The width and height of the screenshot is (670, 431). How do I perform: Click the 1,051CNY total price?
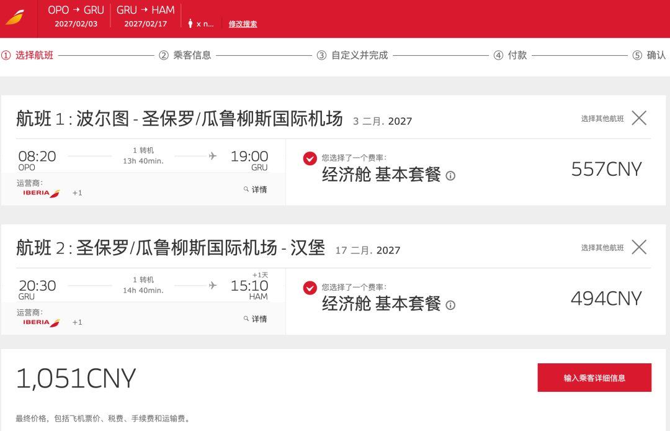(x=76, y=378)
